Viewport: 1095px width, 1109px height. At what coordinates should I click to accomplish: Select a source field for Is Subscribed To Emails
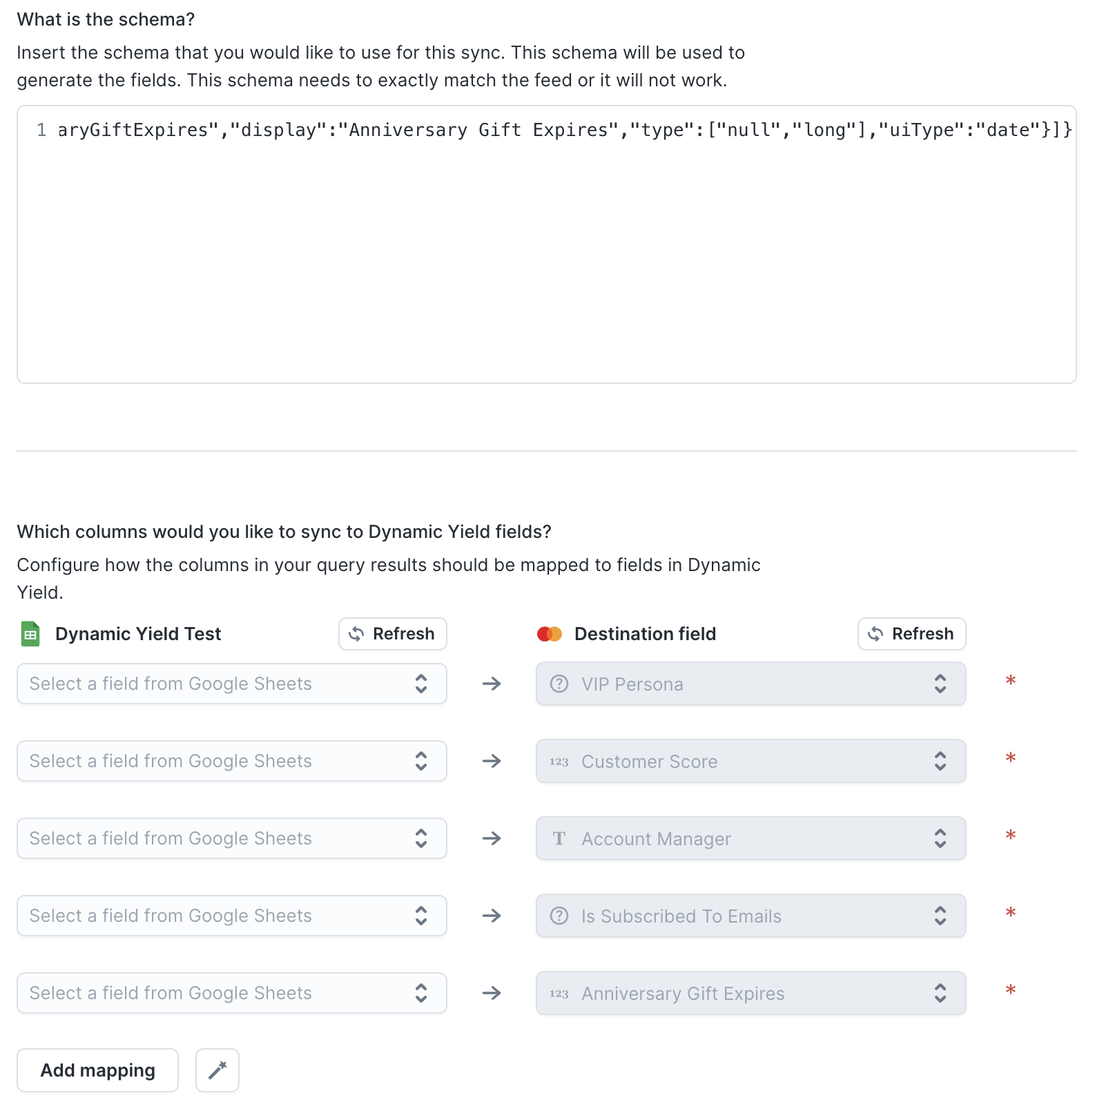point(232,916)
